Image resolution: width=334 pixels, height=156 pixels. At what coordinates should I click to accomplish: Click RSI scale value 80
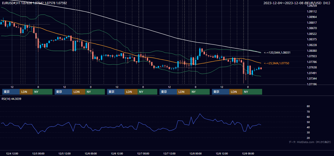pyautogui.click(x=308, y=106)
